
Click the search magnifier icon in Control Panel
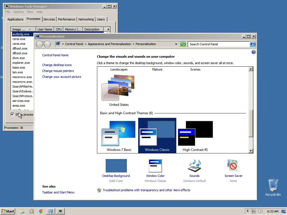pyautogui.click(x=253, y=44)
